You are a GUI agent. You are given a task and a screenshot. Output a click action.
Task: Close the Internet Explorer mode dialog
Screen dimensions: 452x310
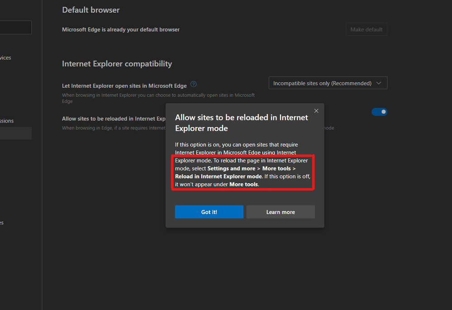(x=316, y=111)
